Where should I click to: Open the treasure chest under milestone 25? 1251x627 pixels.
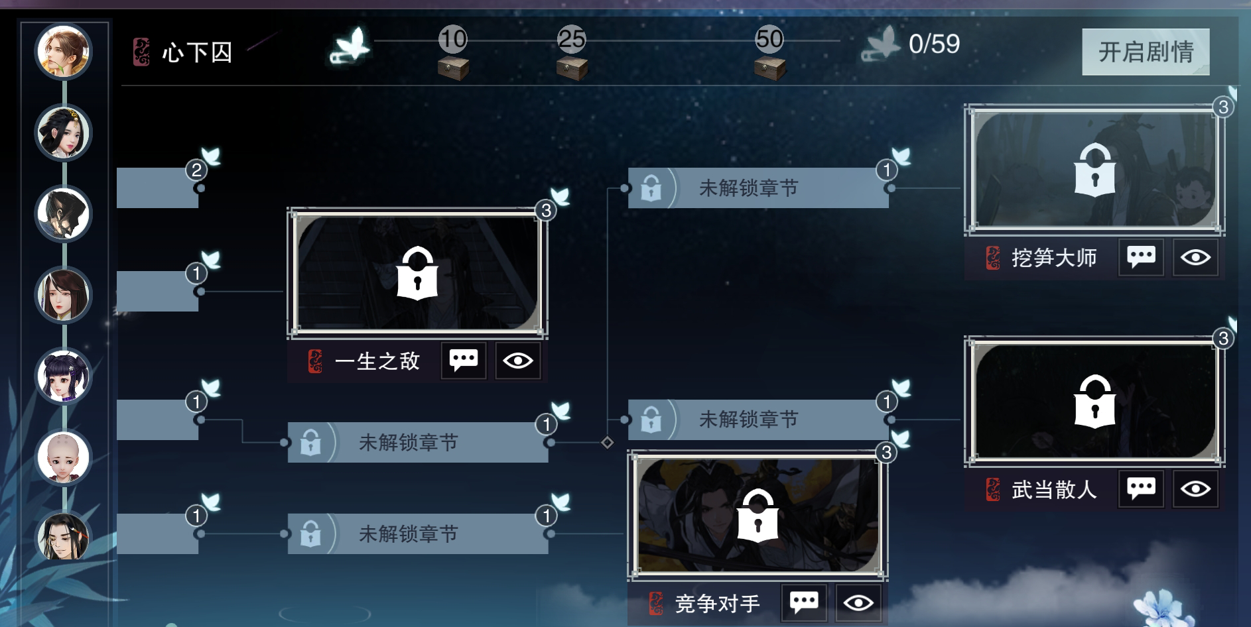(x=572, y=68)
